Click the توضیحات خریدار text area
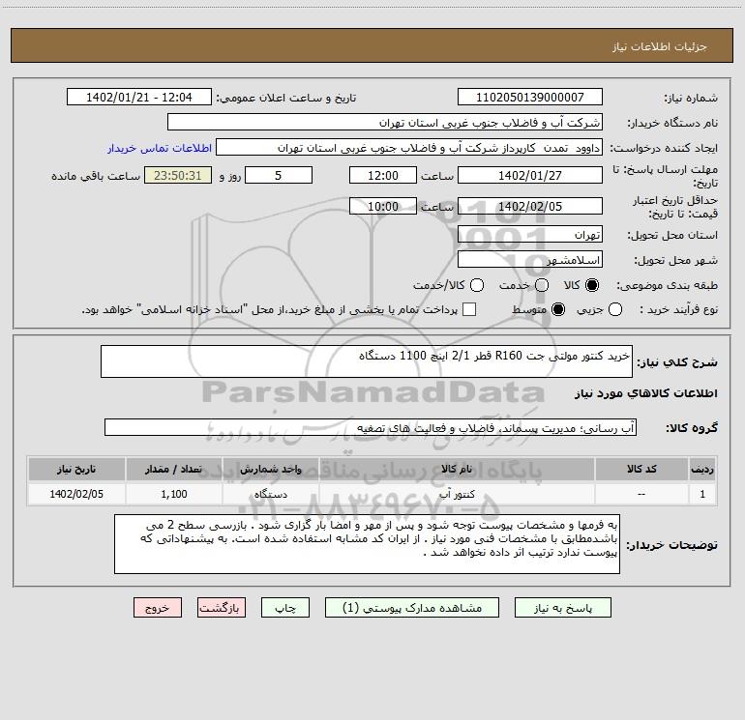This screenshot has height=720, width=745. 367,544
